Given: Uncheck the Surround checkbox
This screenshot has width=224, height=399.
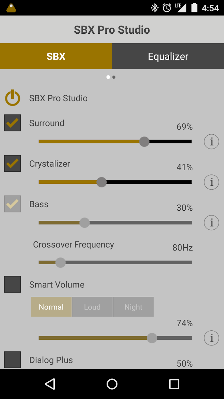Looking at the screenshot, I should [12, 123].
